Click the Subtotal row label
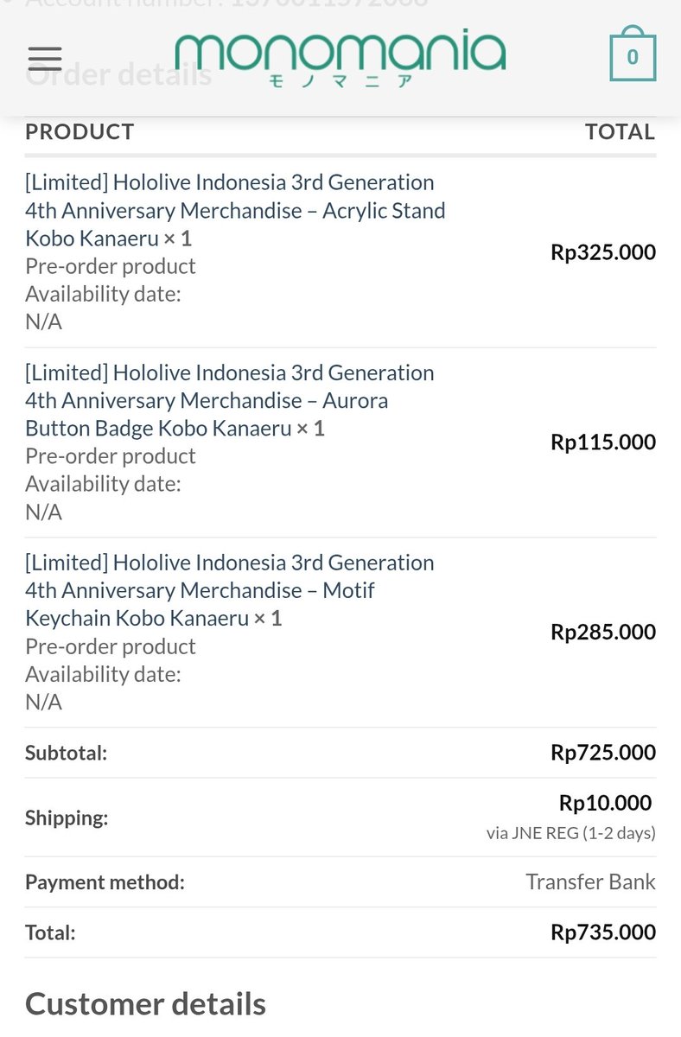 coord(66,753)
